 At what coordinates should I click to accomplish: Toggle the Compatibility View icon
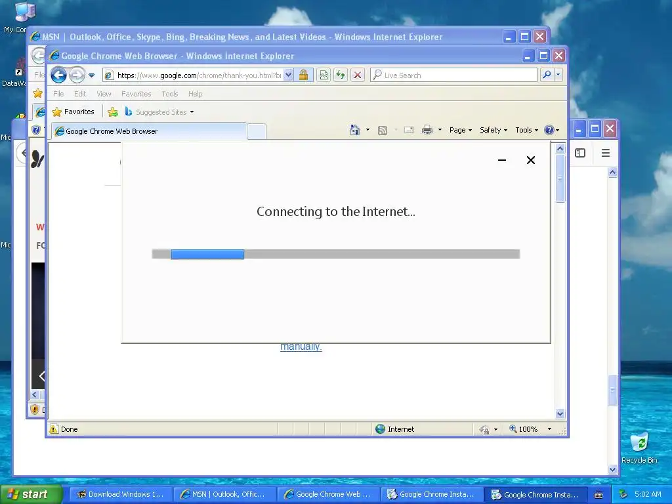324,75
